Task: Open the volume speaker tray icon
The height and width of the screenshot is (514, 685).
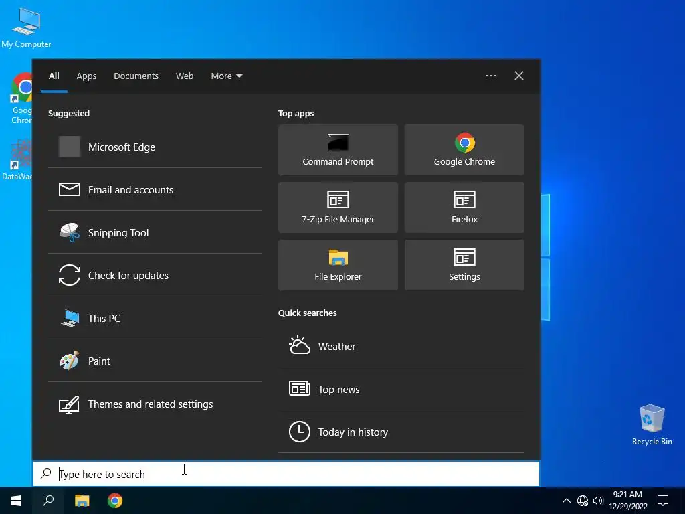Action: [x=598, y=501]
